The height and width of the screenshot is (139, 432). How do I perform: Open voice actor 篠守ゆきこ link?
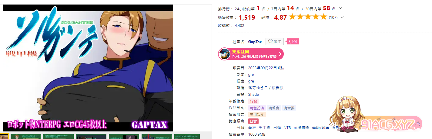tap(258, 88)
